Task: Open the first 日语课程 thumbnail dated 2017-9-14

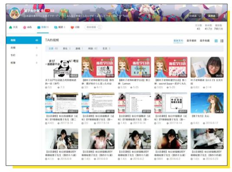Action: click(x=62, y=103)
